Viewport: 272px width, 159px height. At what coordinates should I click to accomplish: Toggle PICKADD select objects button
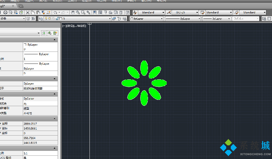pyautogui.click(x=44, y=33)
